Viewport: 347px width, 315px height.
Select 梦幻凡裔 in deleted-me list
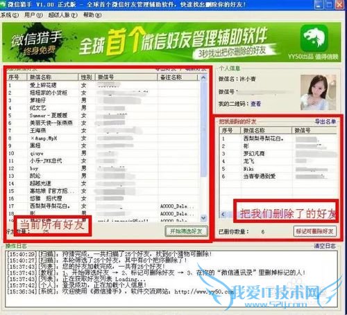click(278, 154)
